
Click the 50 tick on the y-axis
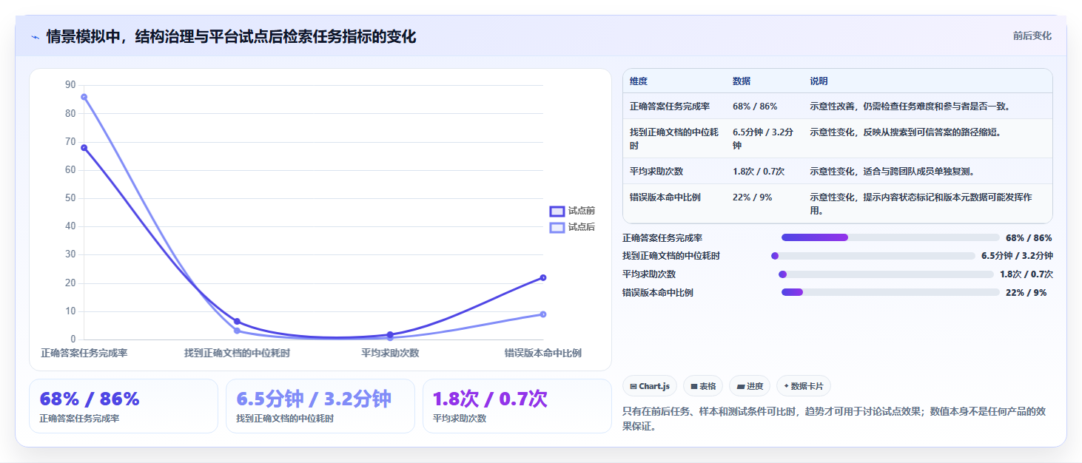[70, 198]
